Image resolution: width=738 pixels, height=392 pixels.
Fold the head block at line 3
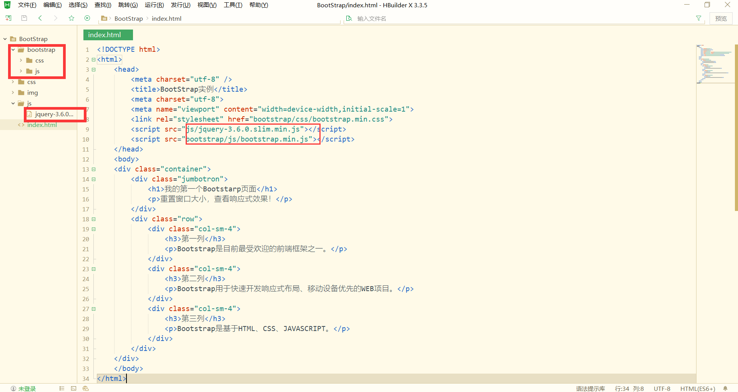pyautogui.click(x=93, y=69)
